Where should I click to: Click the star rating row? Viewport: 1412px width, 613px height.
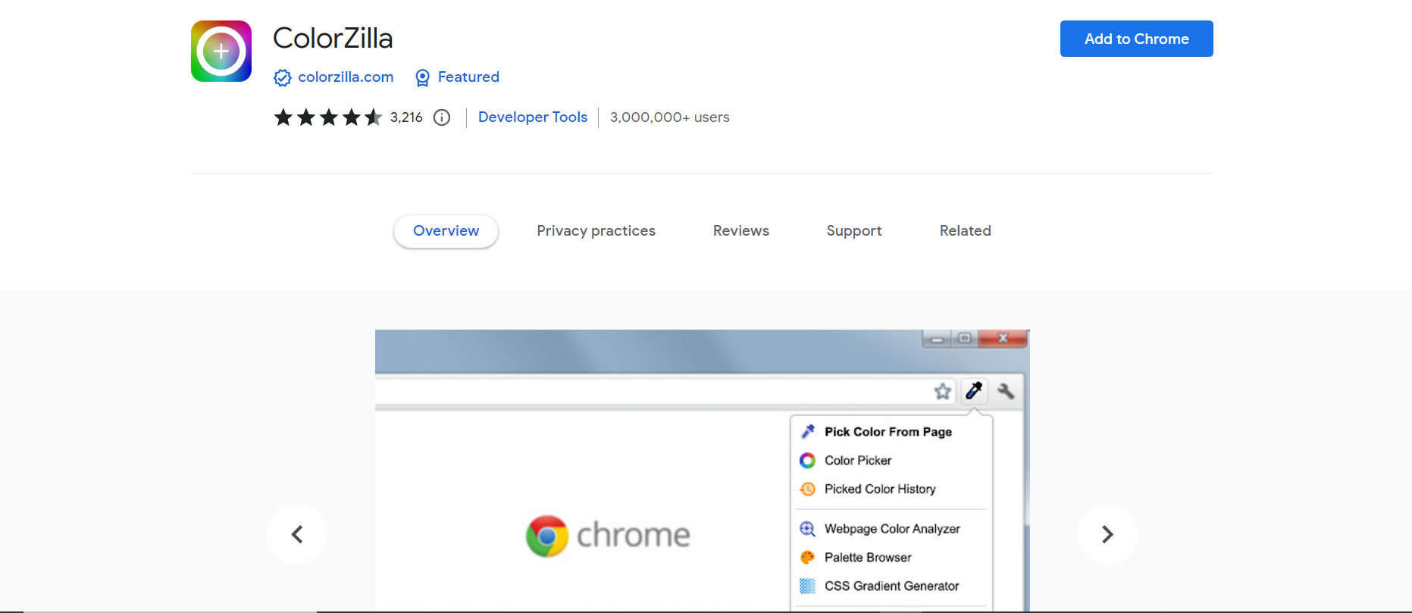point(327,117)
